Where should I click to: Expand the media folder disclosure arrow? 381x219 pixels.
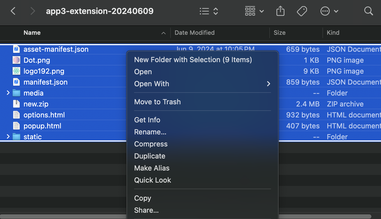point(8,93)
